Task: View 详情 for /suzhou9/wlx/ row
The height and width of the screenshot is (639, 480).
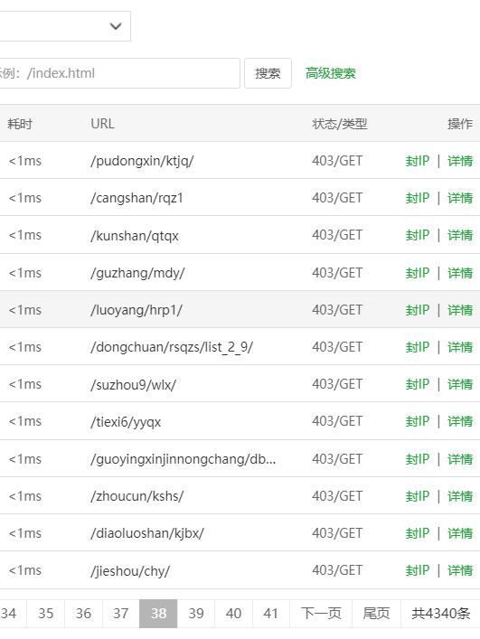Action: tap(460, 384)
